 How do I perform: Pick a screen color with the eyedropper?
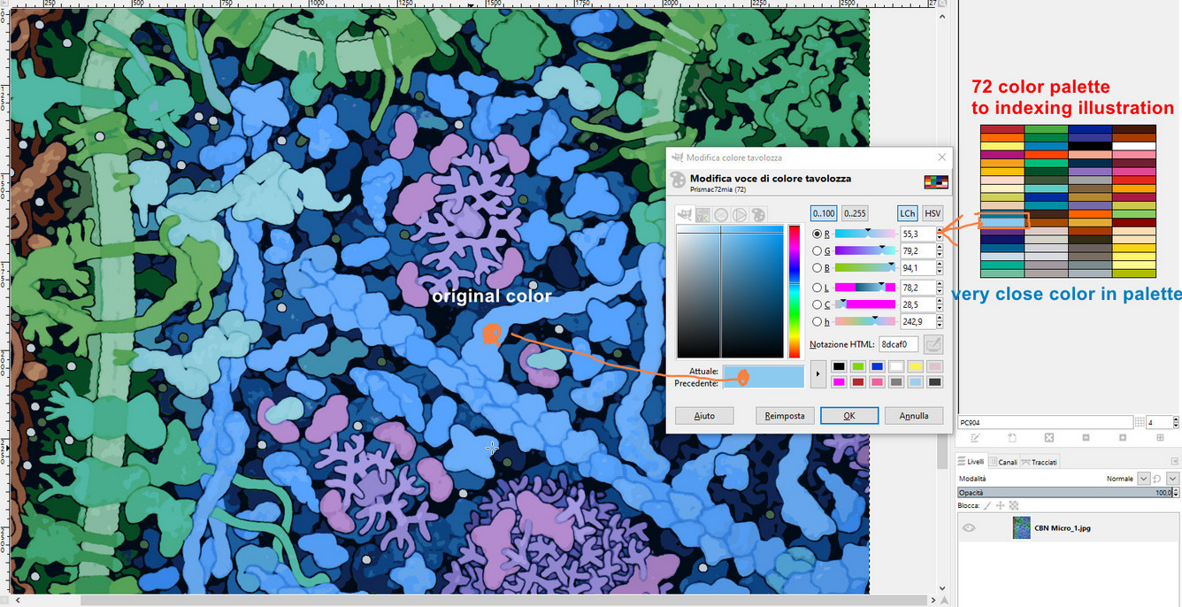(x=933, y=344)
